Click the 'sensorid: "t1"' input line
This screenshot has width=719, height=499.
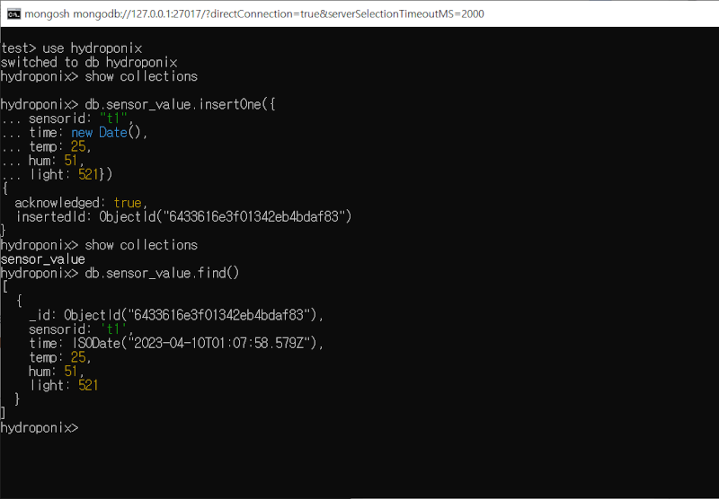[67, 118]
